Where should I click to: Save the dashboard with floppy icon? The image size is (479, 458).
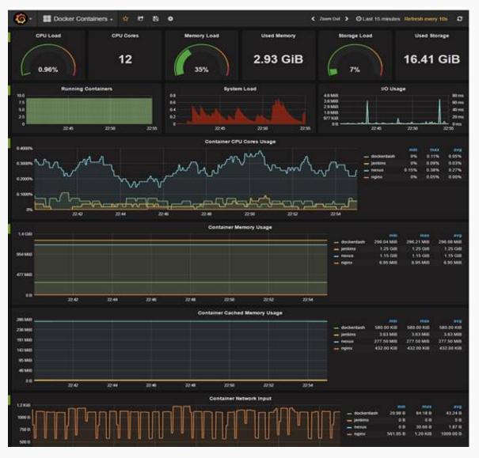pos(155,19)
